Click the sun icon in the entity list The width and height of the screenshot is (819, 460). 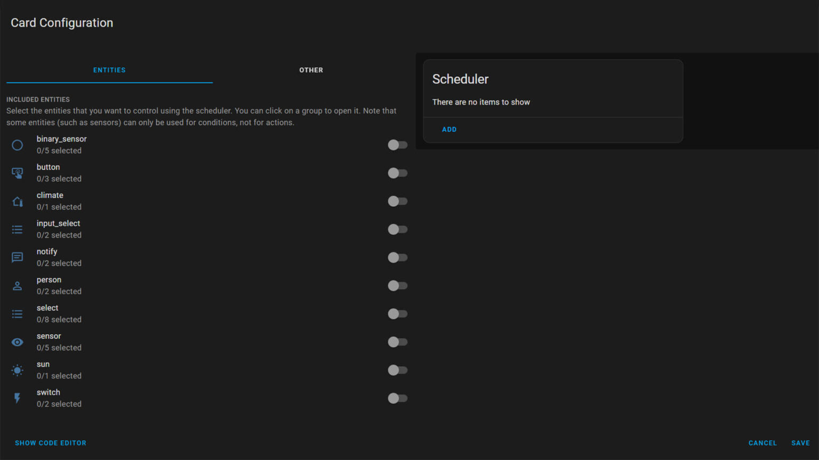coord(17,370)
